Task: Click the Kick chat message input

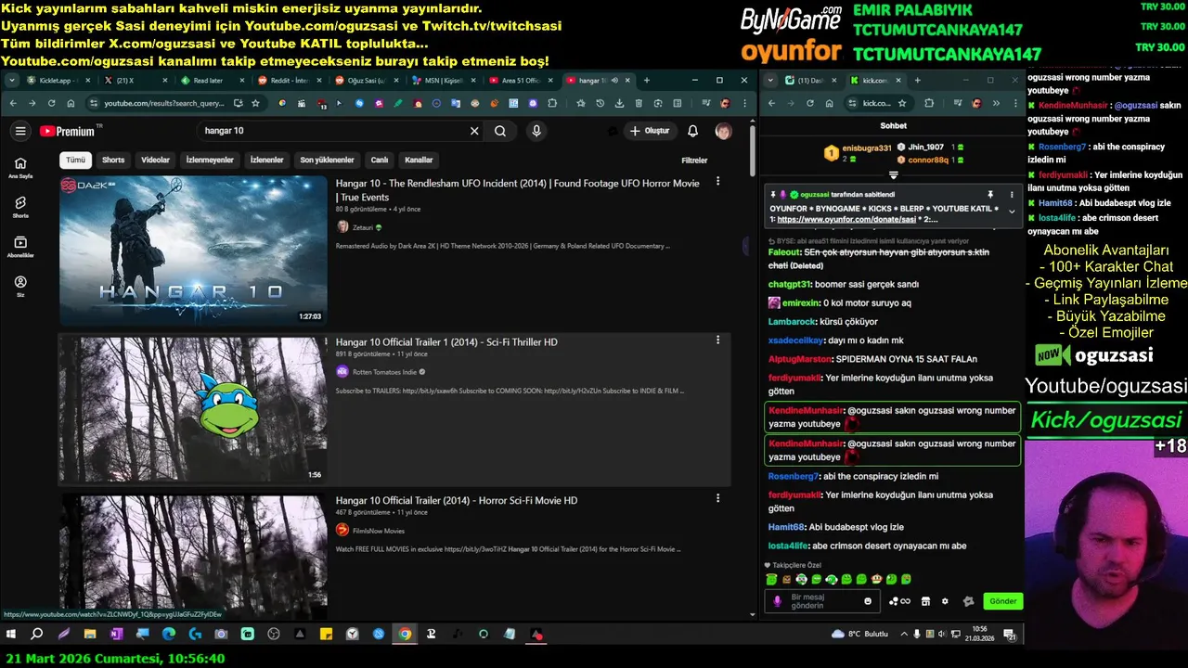Action: 824,601
